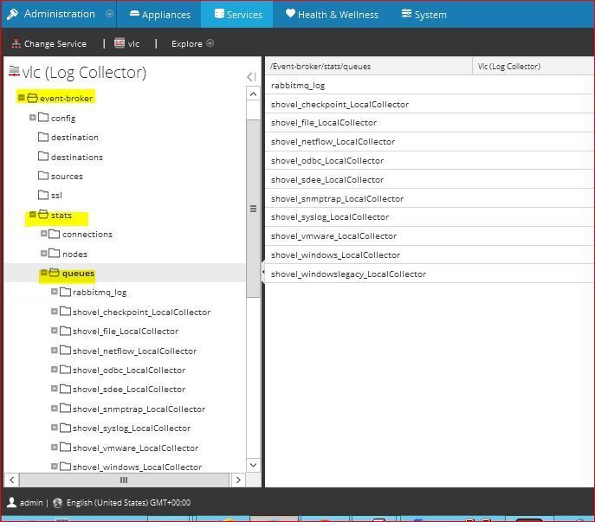The width and height of the screenshot is (595, 522).
Task: Click the vlc service icon in toolbar
Action: pos(120,43)
